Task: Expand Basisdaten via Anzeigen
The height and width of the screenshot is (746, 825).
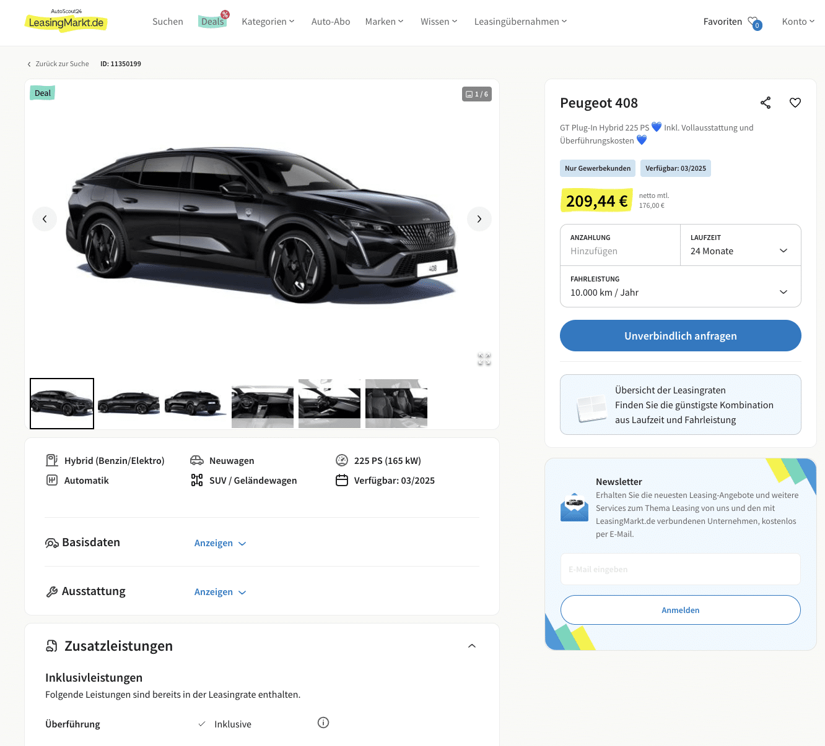Action: pyautogui.click(x=220, y=543)
